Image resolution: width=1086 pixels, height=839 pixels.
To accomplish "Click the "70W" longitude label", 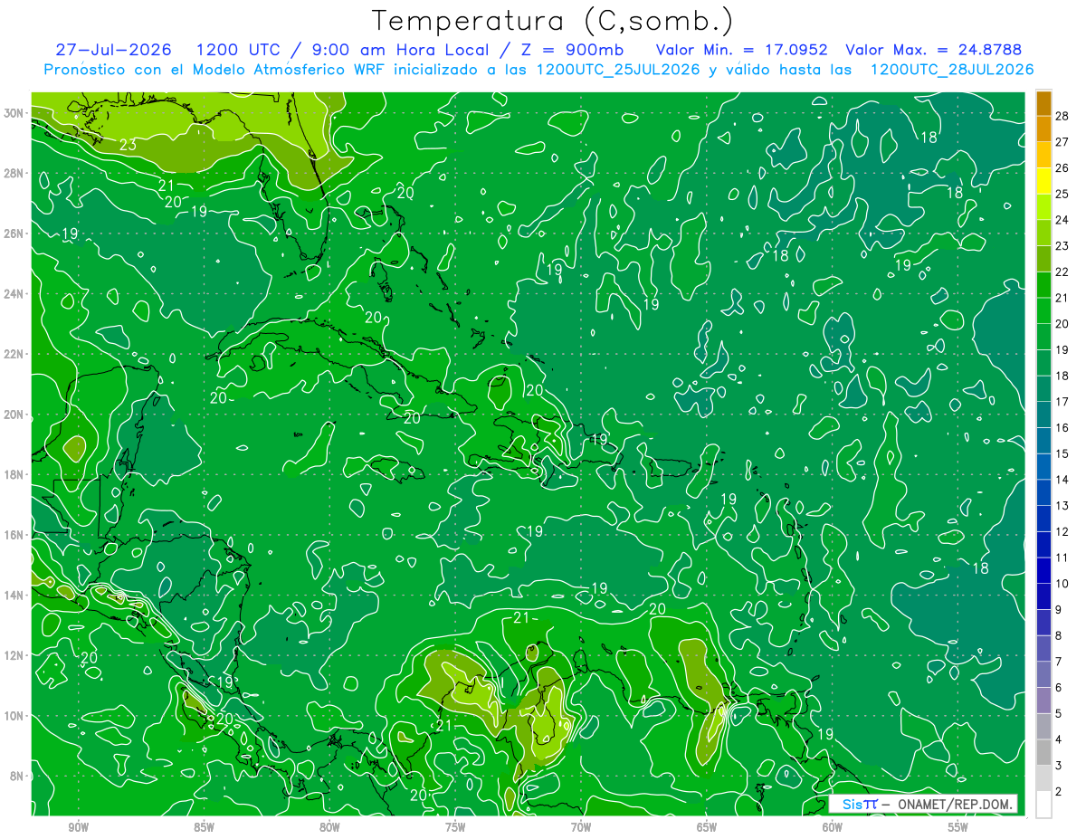I will (581, 827).
